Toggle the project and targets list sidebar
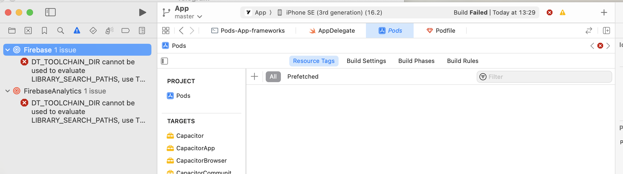The height and width of the screenshot is (174, 623). point(164,61)
